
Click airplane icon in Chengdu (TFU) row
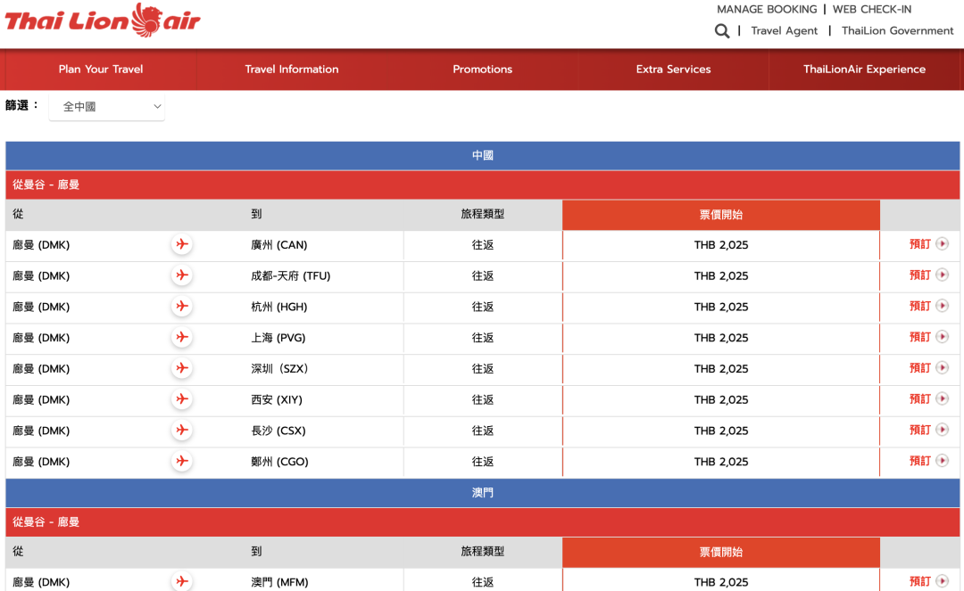(x=182, y=275)
